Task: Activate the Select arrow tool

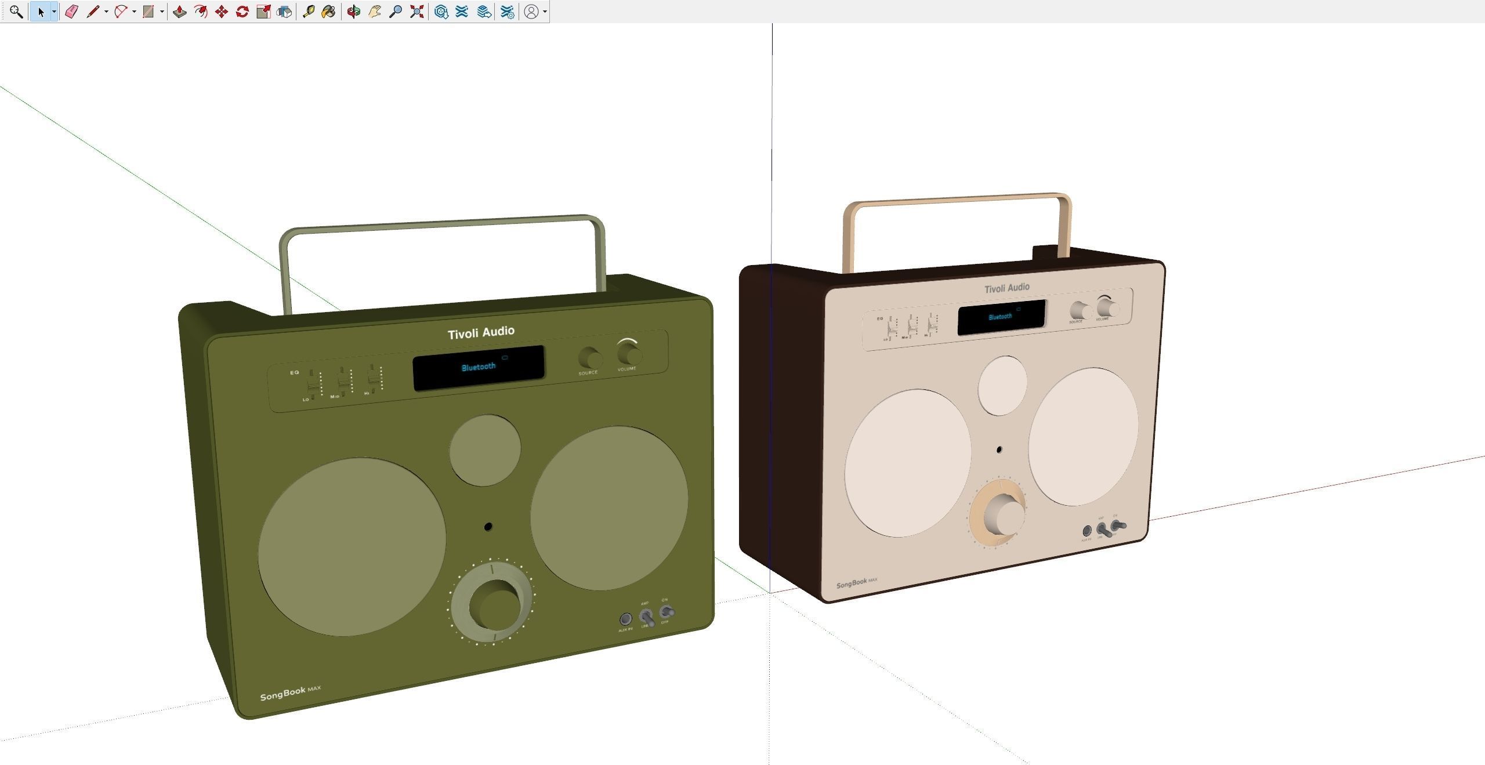Action: tap(41, 11)
